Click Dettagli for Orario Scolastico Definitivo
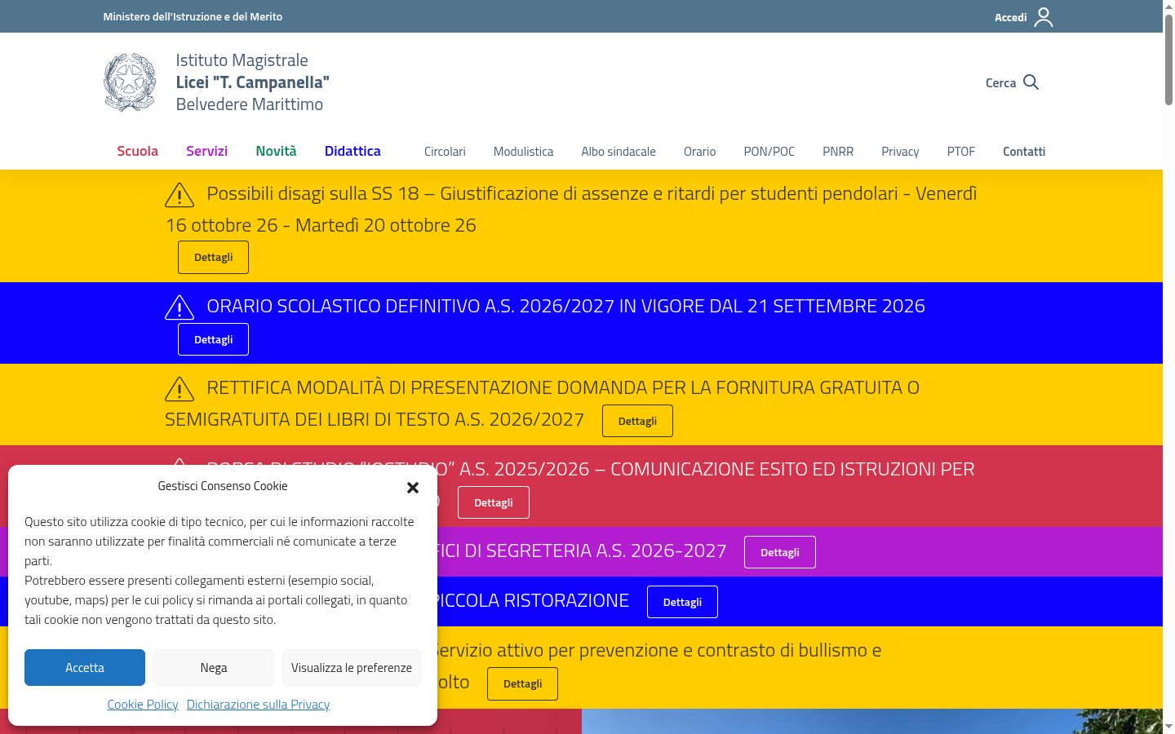The height and width of the screenshot is (734, 1175). coord(213,340)
